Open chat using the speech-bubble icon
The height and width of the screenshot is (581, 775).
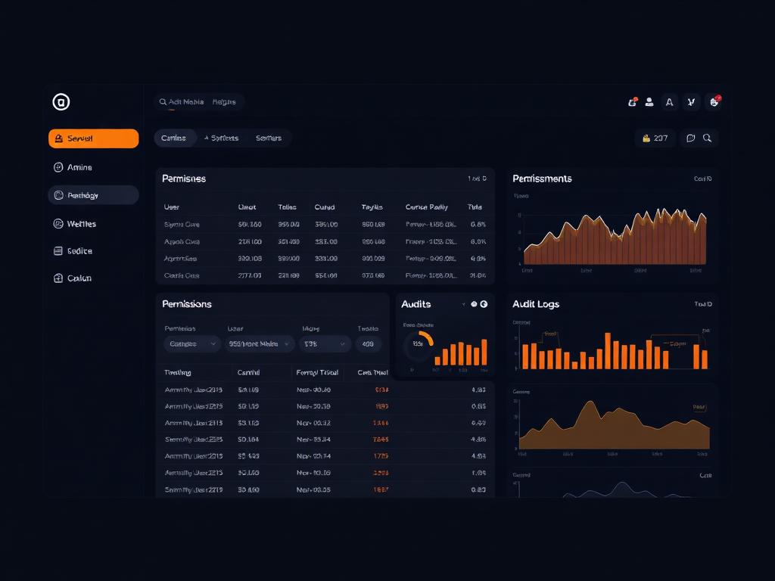pos(690,138)
